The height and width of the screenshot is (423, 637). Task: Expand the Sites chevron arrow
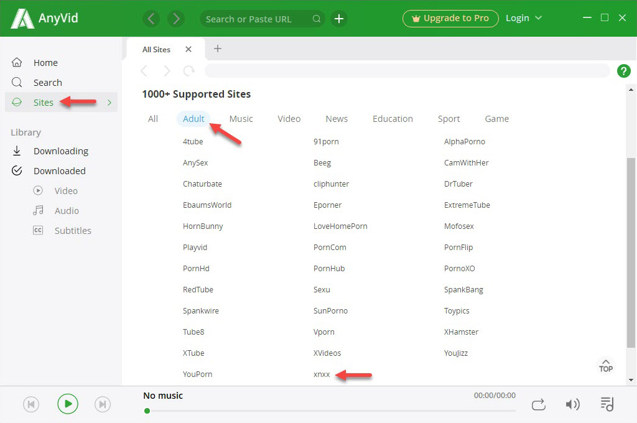(109, 103)
